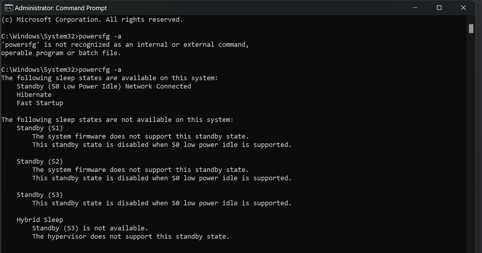The width and height of the screenshot is (482, 253).
Task: Click the Command Prompt title bar icon
Action: 9,8
